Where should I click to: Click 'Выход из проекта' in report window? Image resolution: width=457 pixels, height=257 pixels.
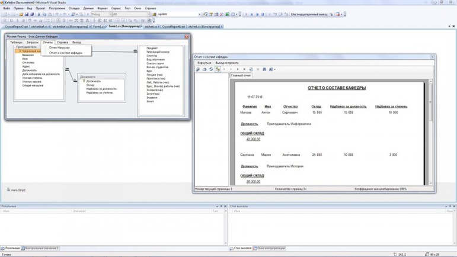[x=227, y=63]
